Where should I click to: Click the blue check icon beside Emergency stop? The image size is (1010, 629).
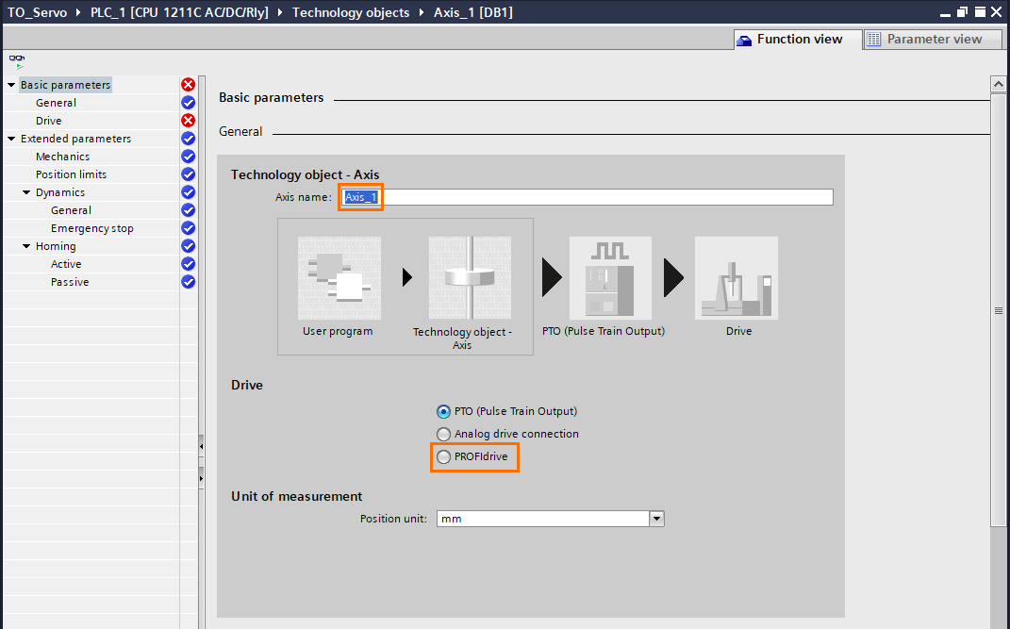pos(188,228)
